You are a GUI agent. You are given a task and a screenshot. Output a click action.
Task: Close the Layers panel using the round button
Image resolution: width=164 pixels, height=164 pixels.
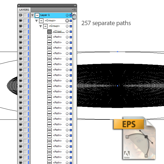pos(19,5)
